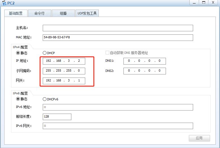Select the IPv4 DHCP radio button

(44, 53)
